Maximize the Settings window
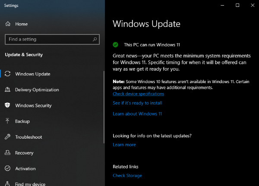This screenshot has width=259, height=186. 237,5
